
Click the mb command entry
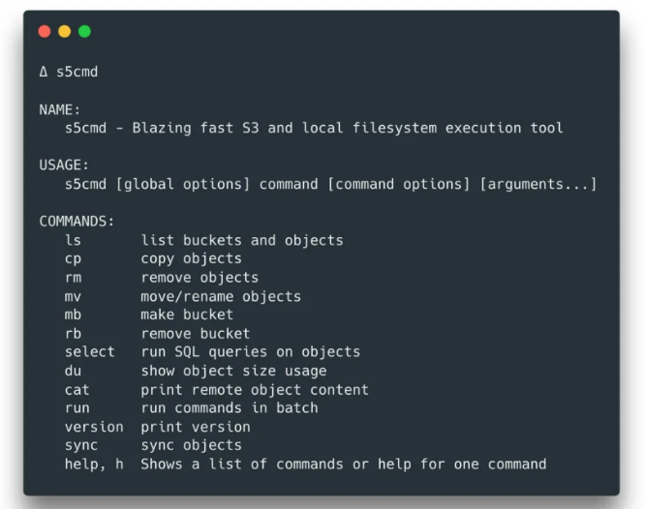[73, 314]
